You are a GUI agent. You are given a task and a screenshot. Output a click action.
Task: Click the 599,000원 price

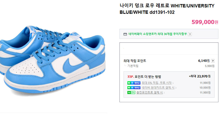coord(205,22)
